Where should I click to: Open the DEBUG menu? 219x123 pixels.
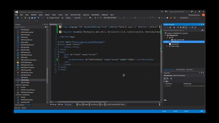(47, 15)
